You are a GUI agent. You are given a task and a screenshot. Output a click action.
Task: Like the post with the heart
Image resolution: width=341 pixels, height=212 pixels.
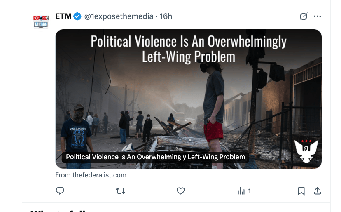click(180, 191)
